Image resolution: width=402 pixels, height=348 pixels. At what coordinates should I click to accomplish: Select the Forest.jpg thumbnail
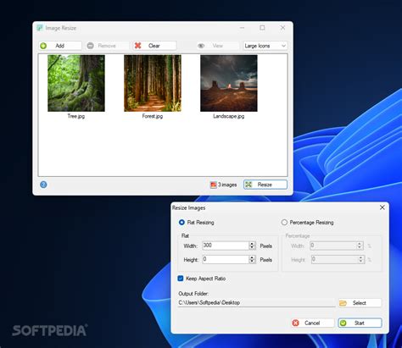click(153, 83)
